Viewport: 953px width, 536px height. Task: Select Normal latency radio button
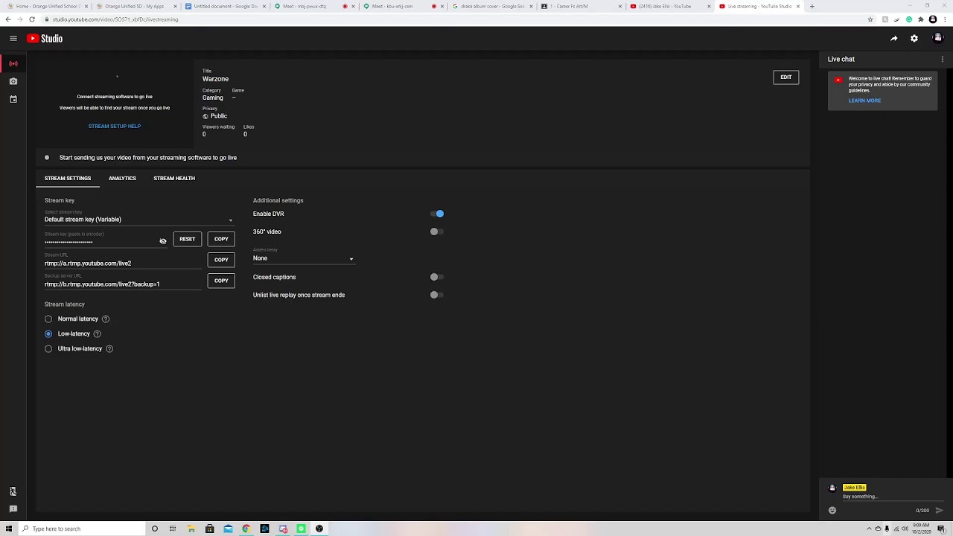[x=48, y=319]
